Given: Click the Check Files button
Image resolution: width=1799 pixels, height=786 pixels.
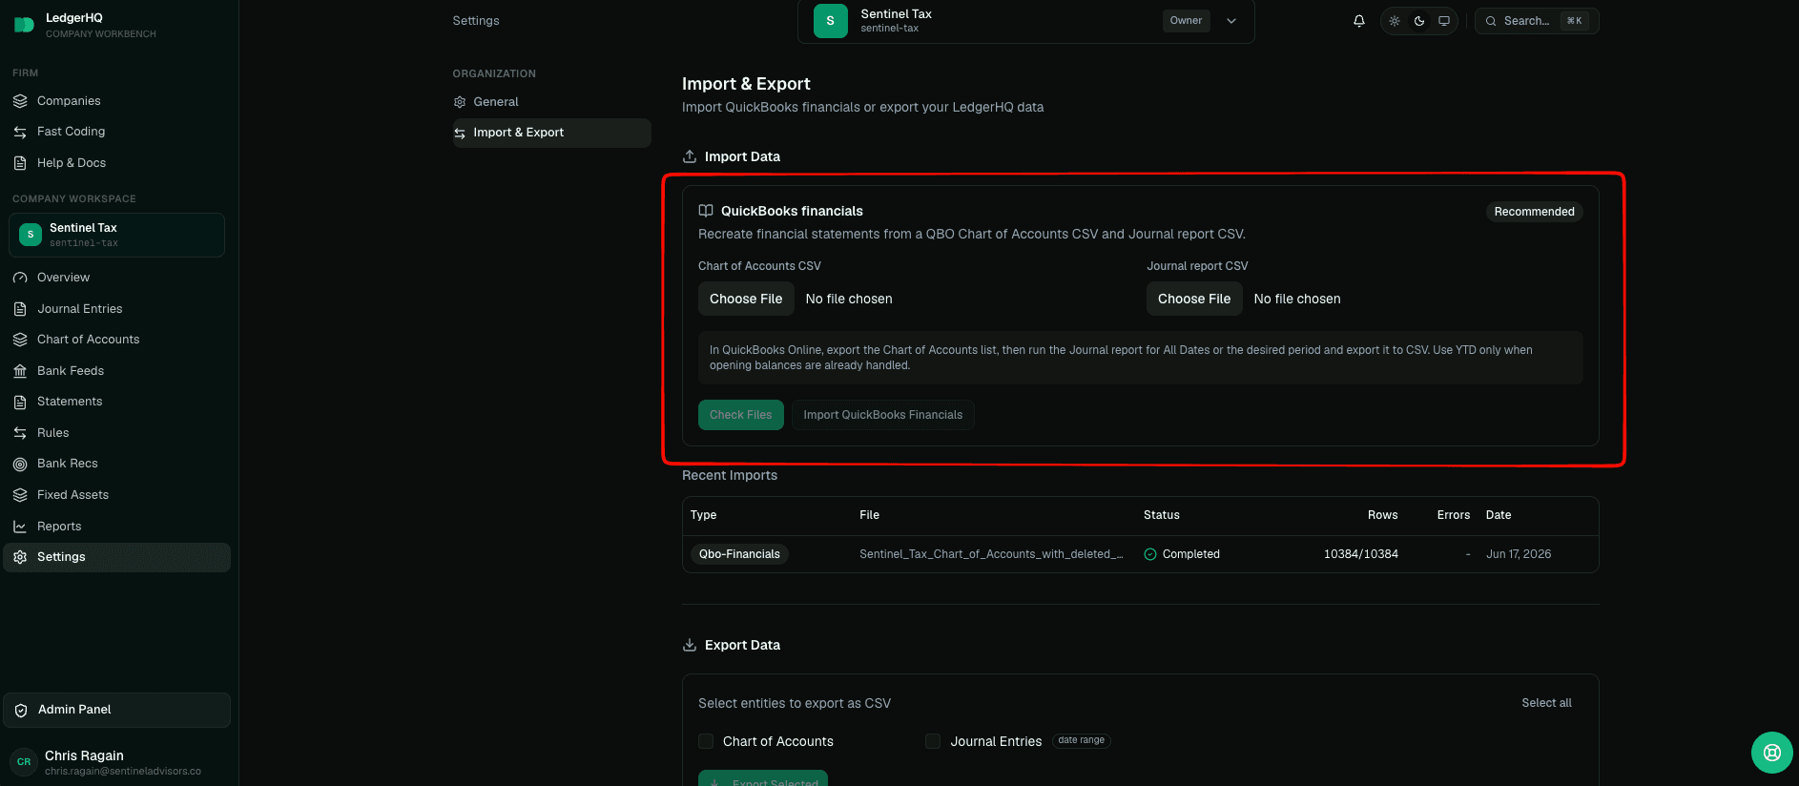Looking at the screenshot, I should [x=740, y=415].
